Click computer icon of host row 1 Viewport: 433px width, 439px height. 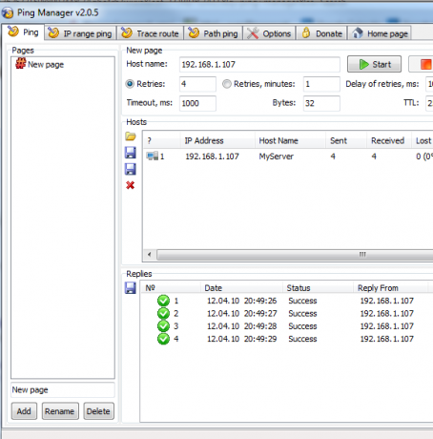click(153, 157)
